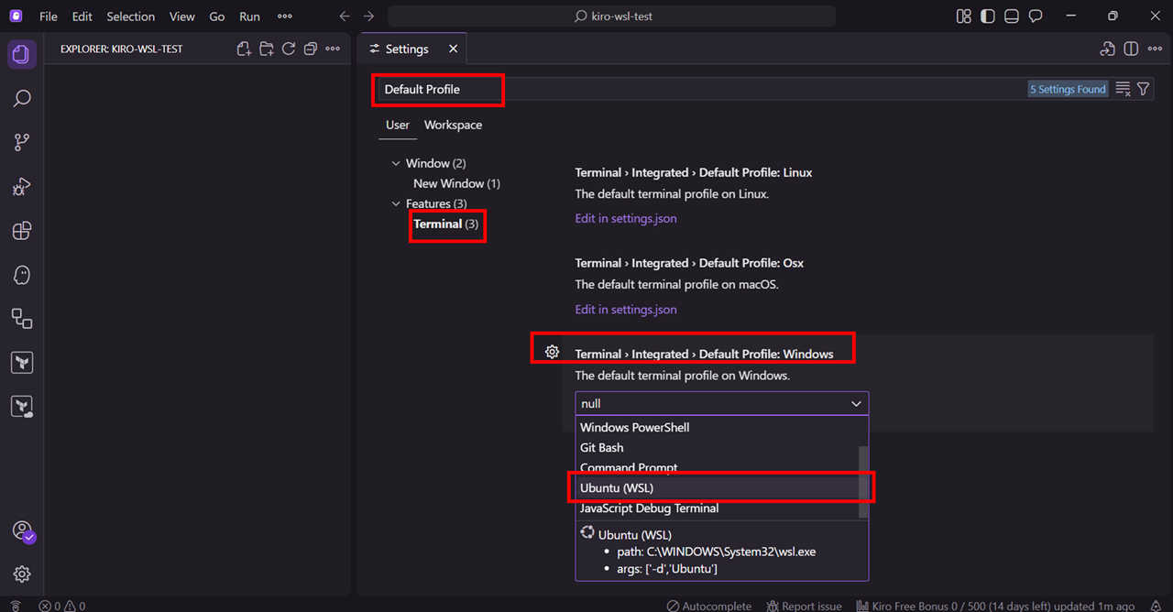Open the Selection menu

131,16
